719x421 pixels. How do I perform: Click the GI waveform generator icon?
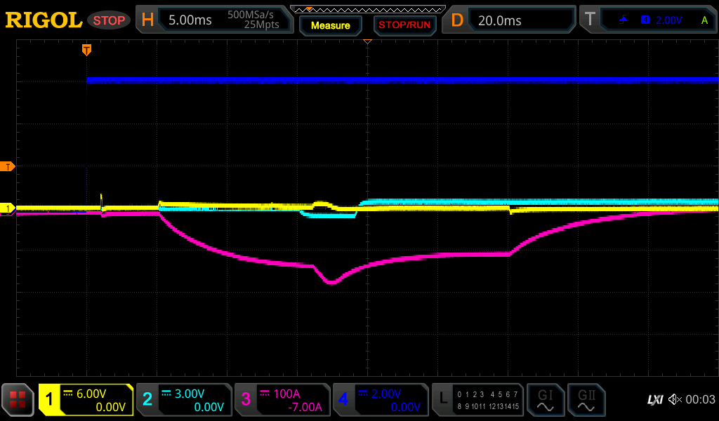tap(545, 400)
